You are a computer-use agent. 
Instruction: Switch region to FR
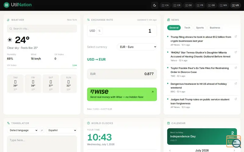(x=200, y=5)
